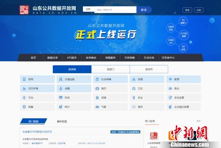Open dataset 全省重点河流断面水质状况
The width and height of the screenshot is (221, 148).
(x=37, y=132)
